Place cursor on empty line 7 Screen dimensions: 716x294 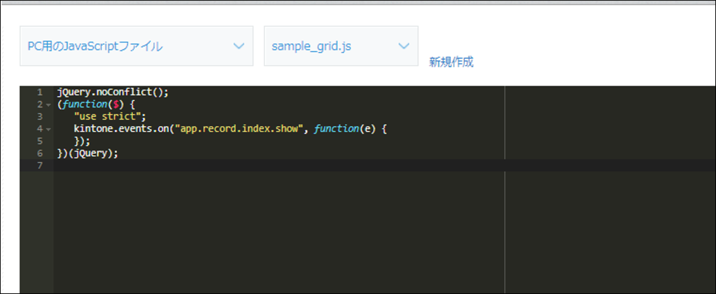(384, 166)
